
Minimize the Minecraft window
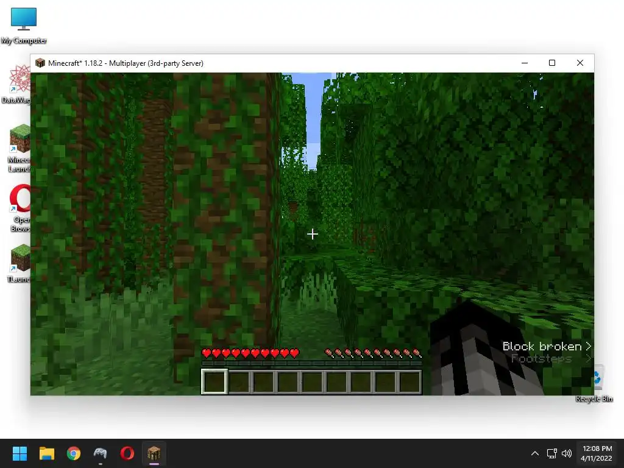[525, 63]
